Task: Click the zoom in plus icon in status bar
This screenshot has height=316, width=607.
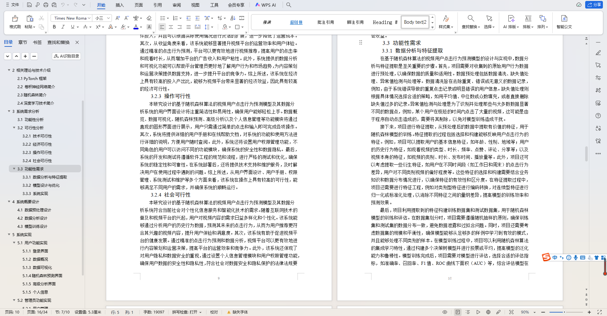Action: point(589,312)
